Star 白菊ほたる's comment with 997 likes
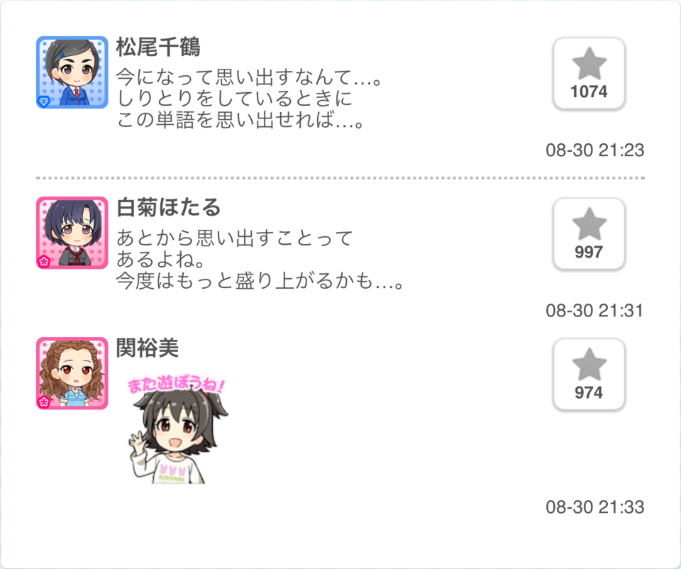This screenshot has height=569, width=681. [x=589, y=234]
